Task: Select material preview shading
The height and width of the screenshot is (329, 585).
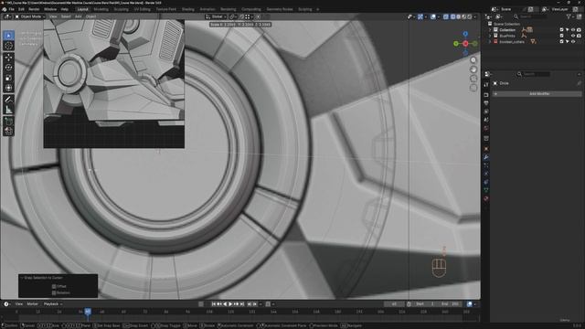Action: pos(463,16)
